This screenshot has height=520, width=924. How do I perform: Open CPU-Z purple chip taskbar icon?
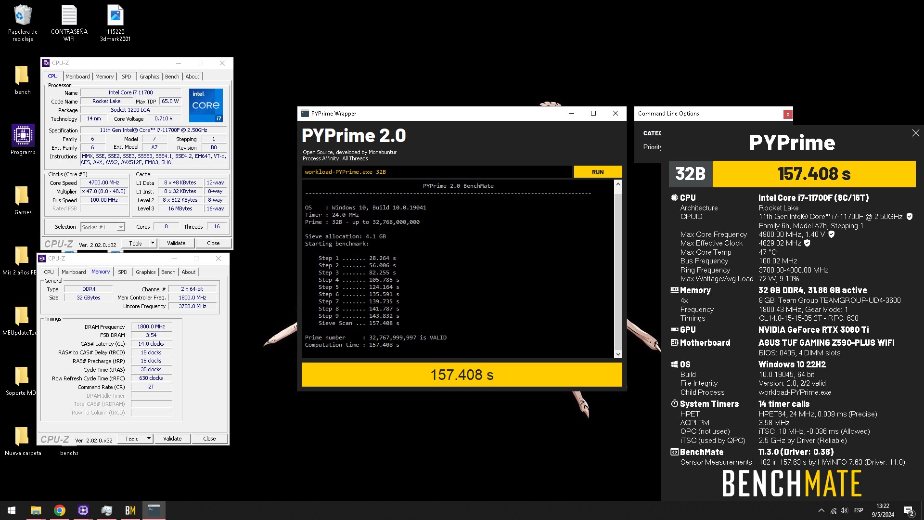pyautogui.click(x=83, y=510)
